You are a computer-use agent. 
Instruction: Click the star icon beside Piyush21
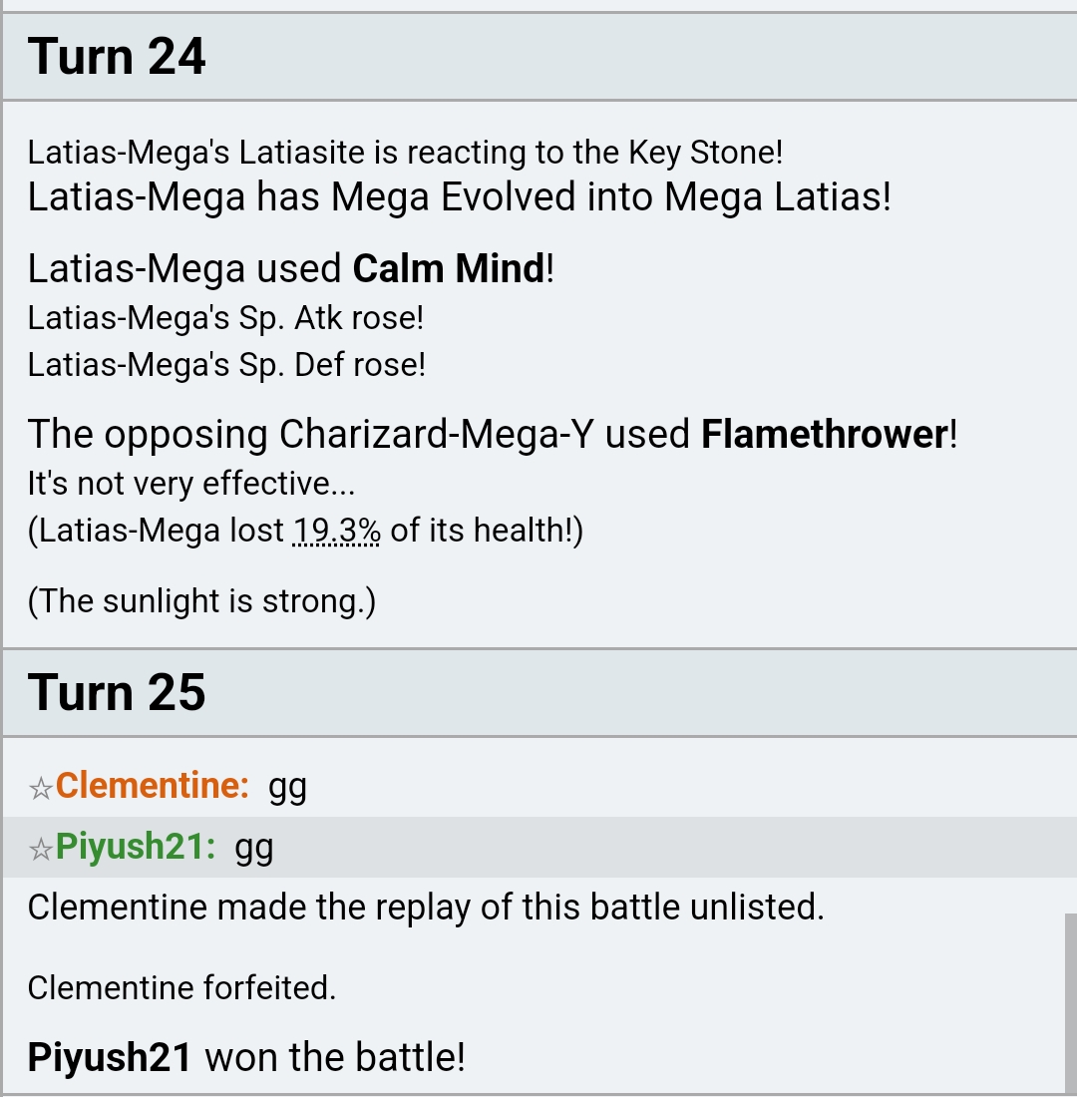tap(41, 850)
